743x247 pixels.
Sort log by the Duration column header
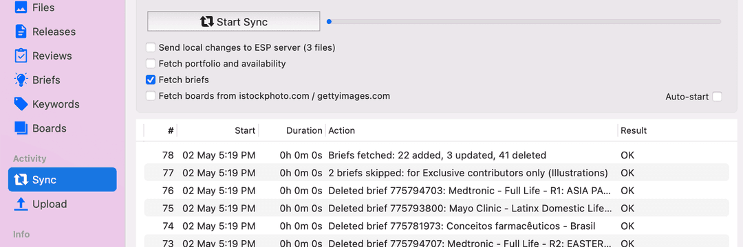click(x=292, y=130)
